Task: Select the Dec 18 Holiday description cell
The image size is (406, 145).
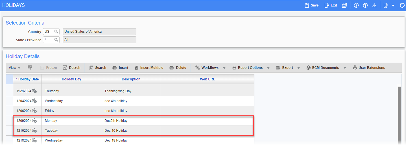Action: (131, 140)
